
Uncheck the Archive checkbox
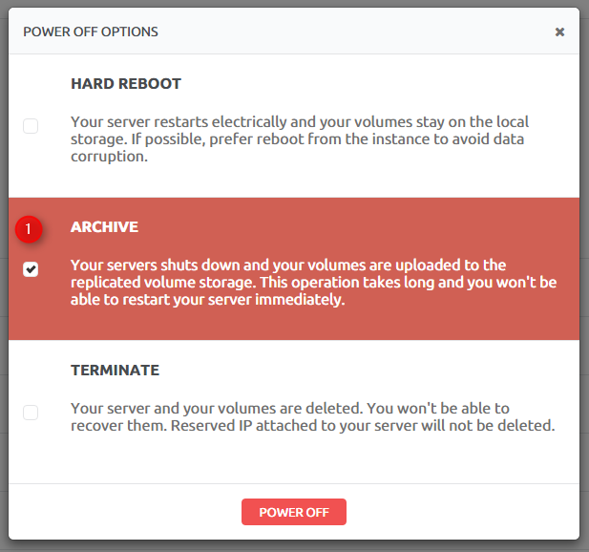[31, 269]
